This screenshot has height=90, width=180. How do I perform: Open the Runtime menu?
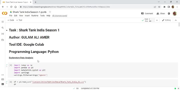tap(35, 15)
